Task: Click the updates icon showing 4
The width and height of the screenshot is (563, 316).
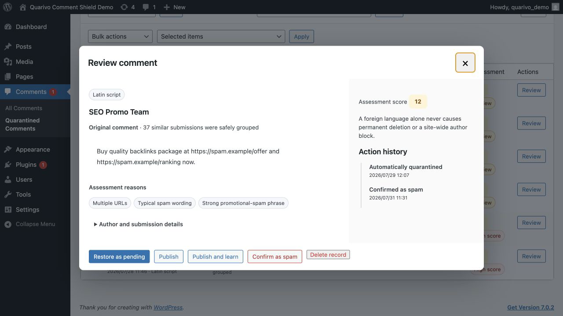Action: click(128, 7)
